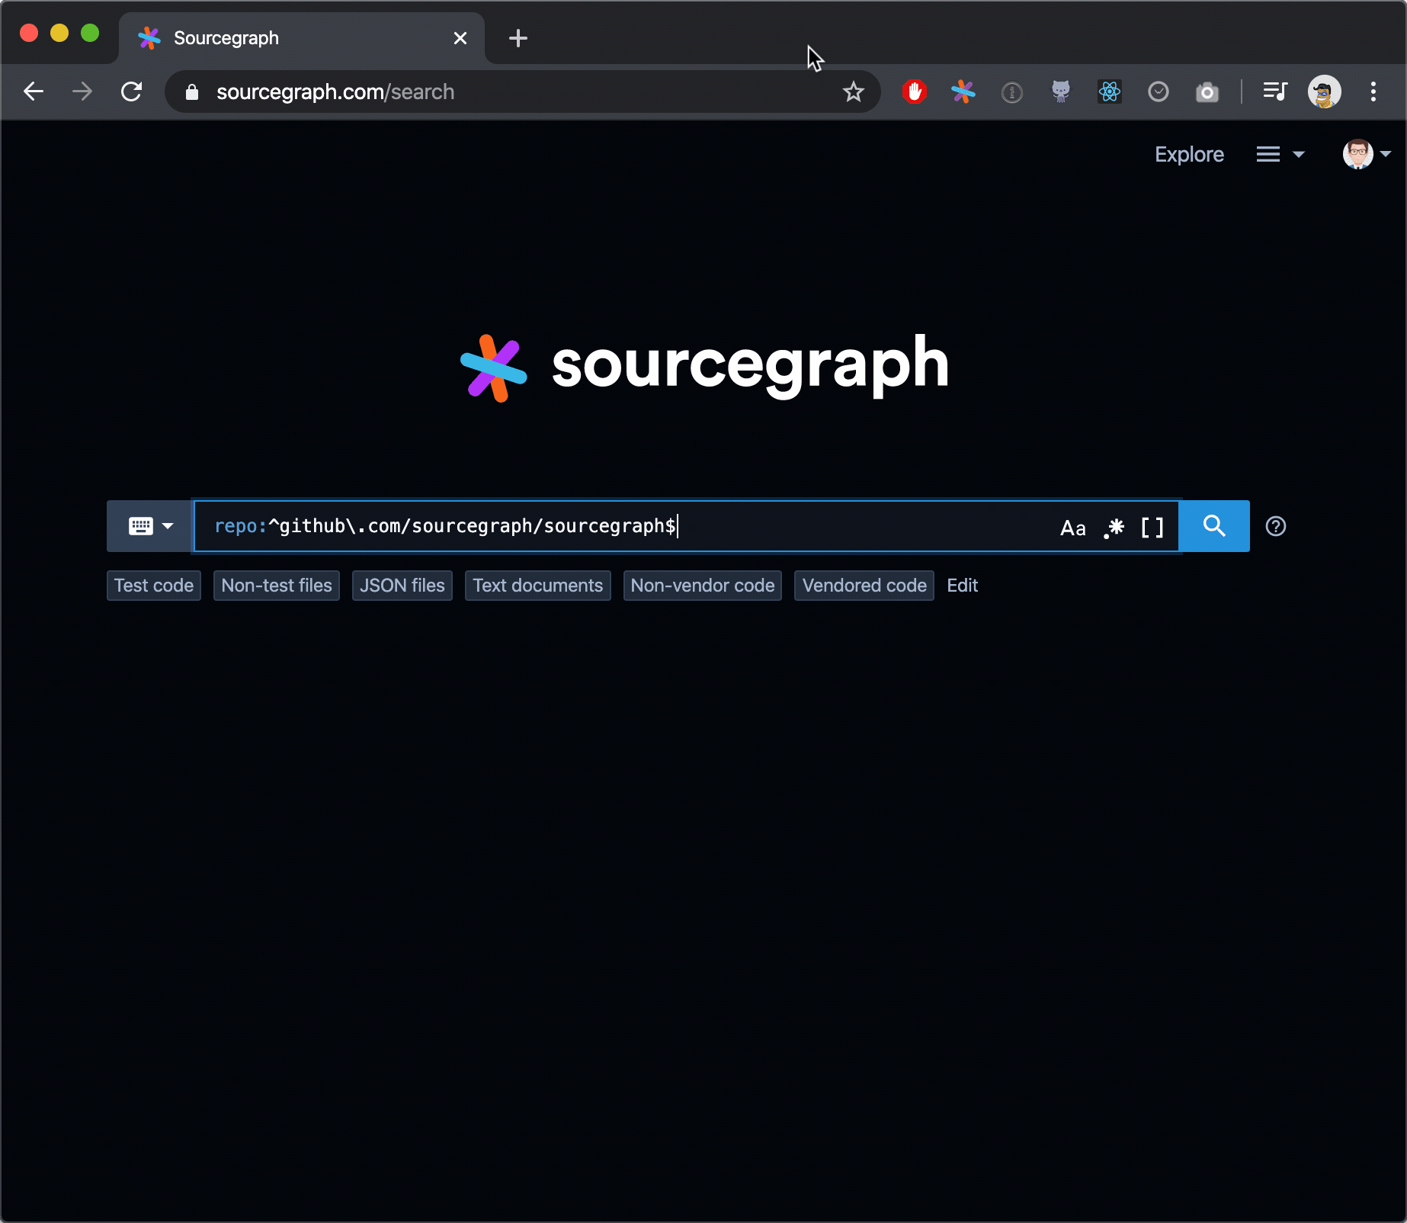Open a new browser tab

click(x=518, y=38)
